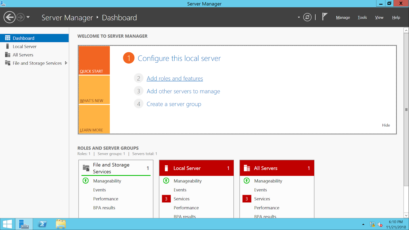The height and width of the screenshot is (230, 409).
Task: Open File and Storage Services in sidebar
Action: [x=34, y=63]
